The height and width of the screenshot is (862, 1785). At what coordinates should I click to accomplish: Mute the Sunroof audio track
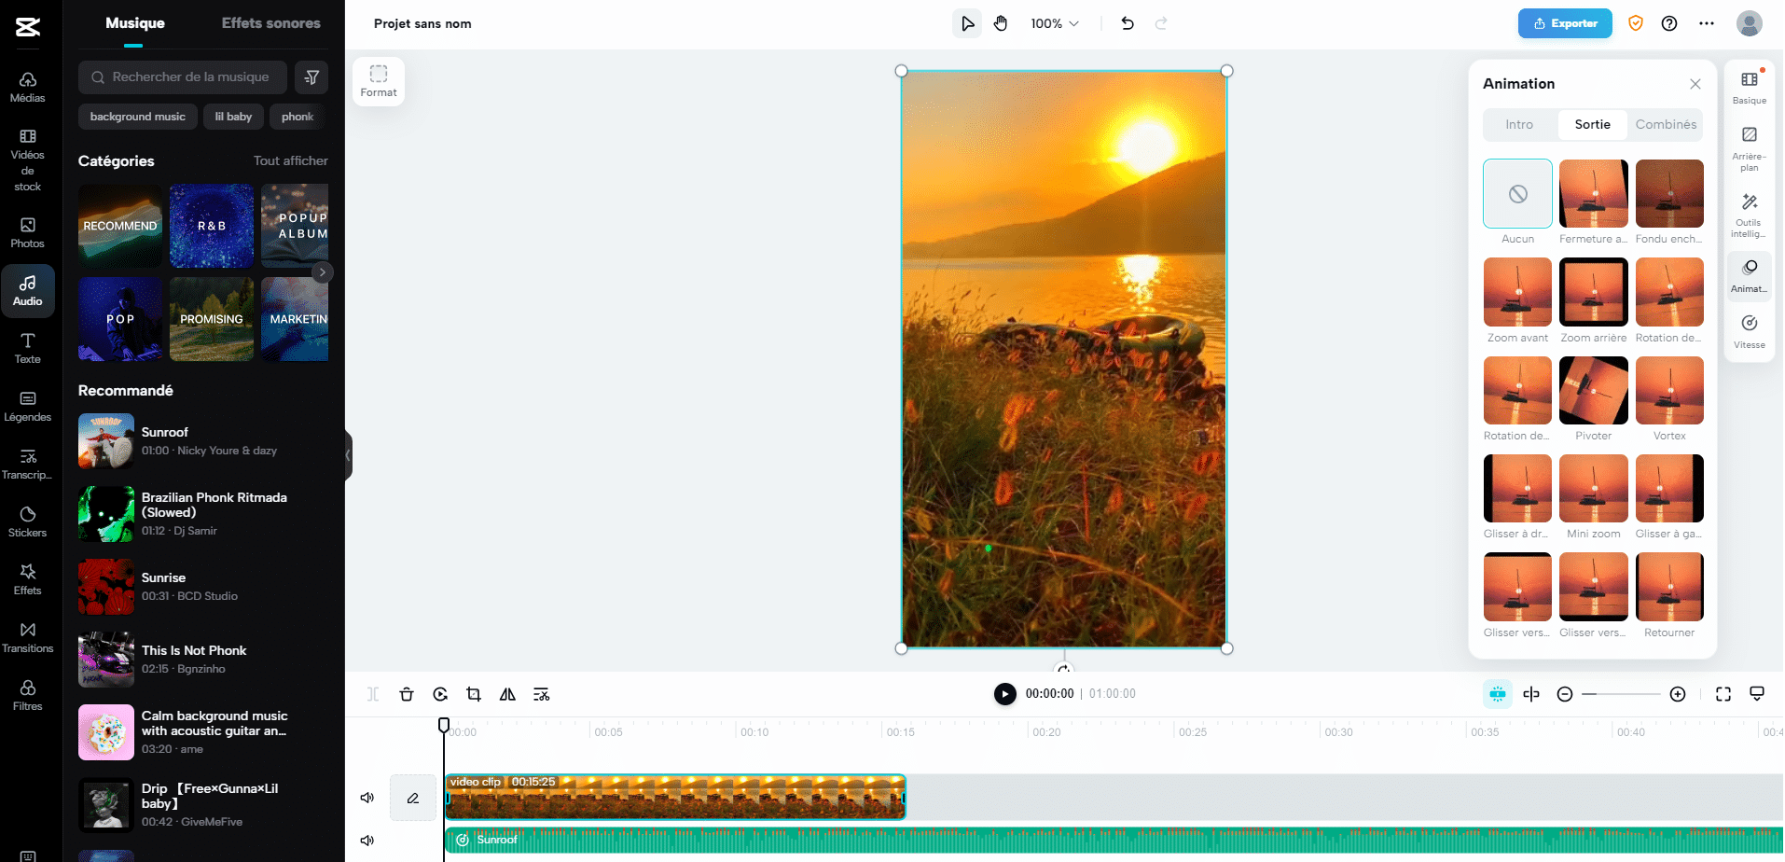367,840
